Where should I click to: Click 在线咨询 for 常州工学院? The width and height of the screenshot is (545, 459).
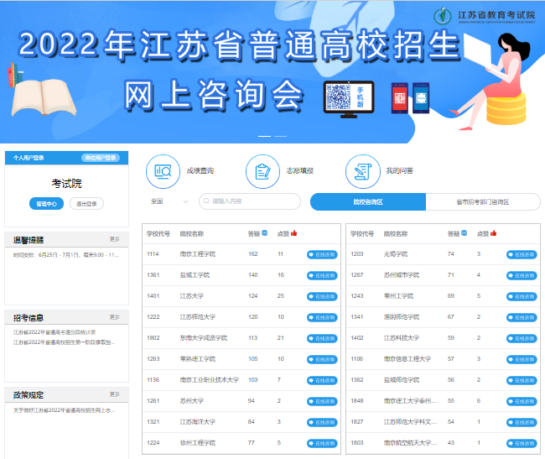522,296
